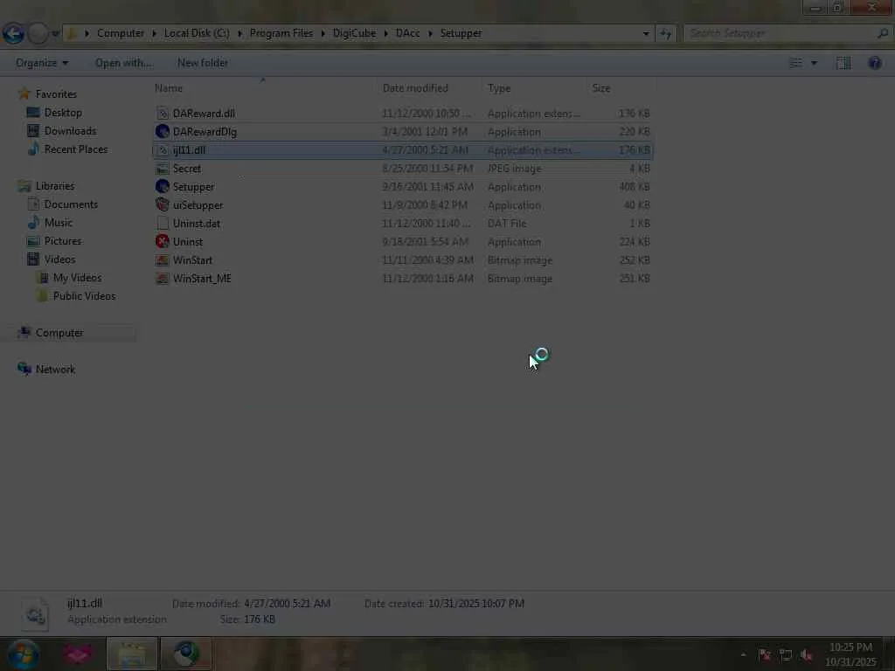Click the Back navigation arrow

13,34
